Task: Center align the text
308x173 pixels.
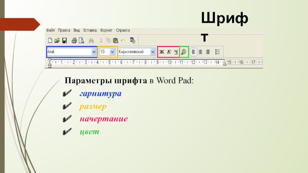Action: tap(201, 52)
